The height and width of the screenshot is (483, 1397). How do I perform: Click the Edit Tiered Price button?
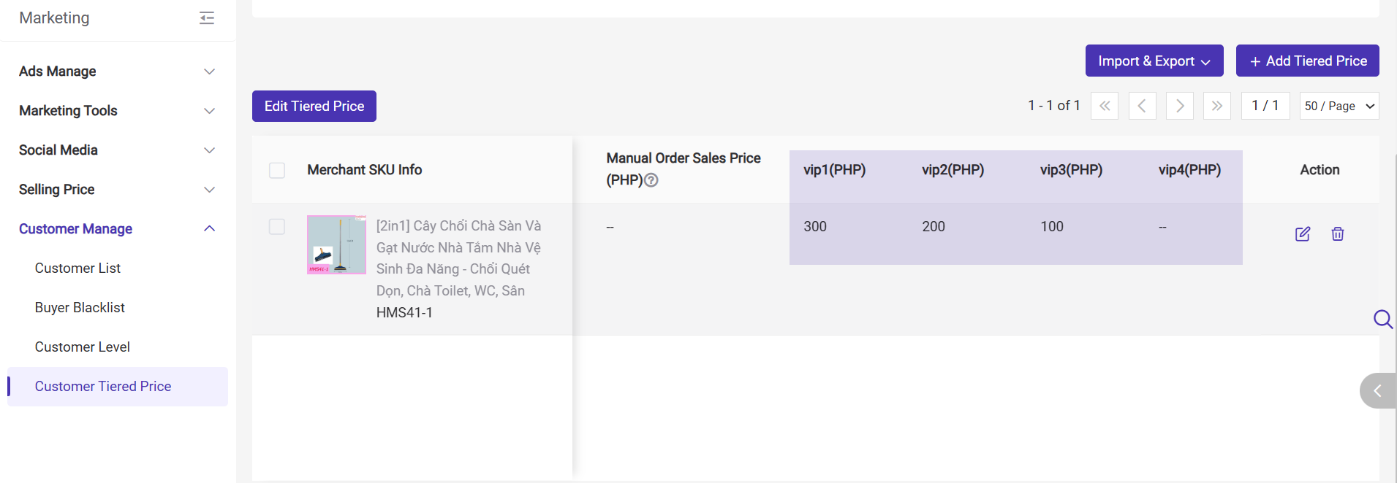(314, 107)
